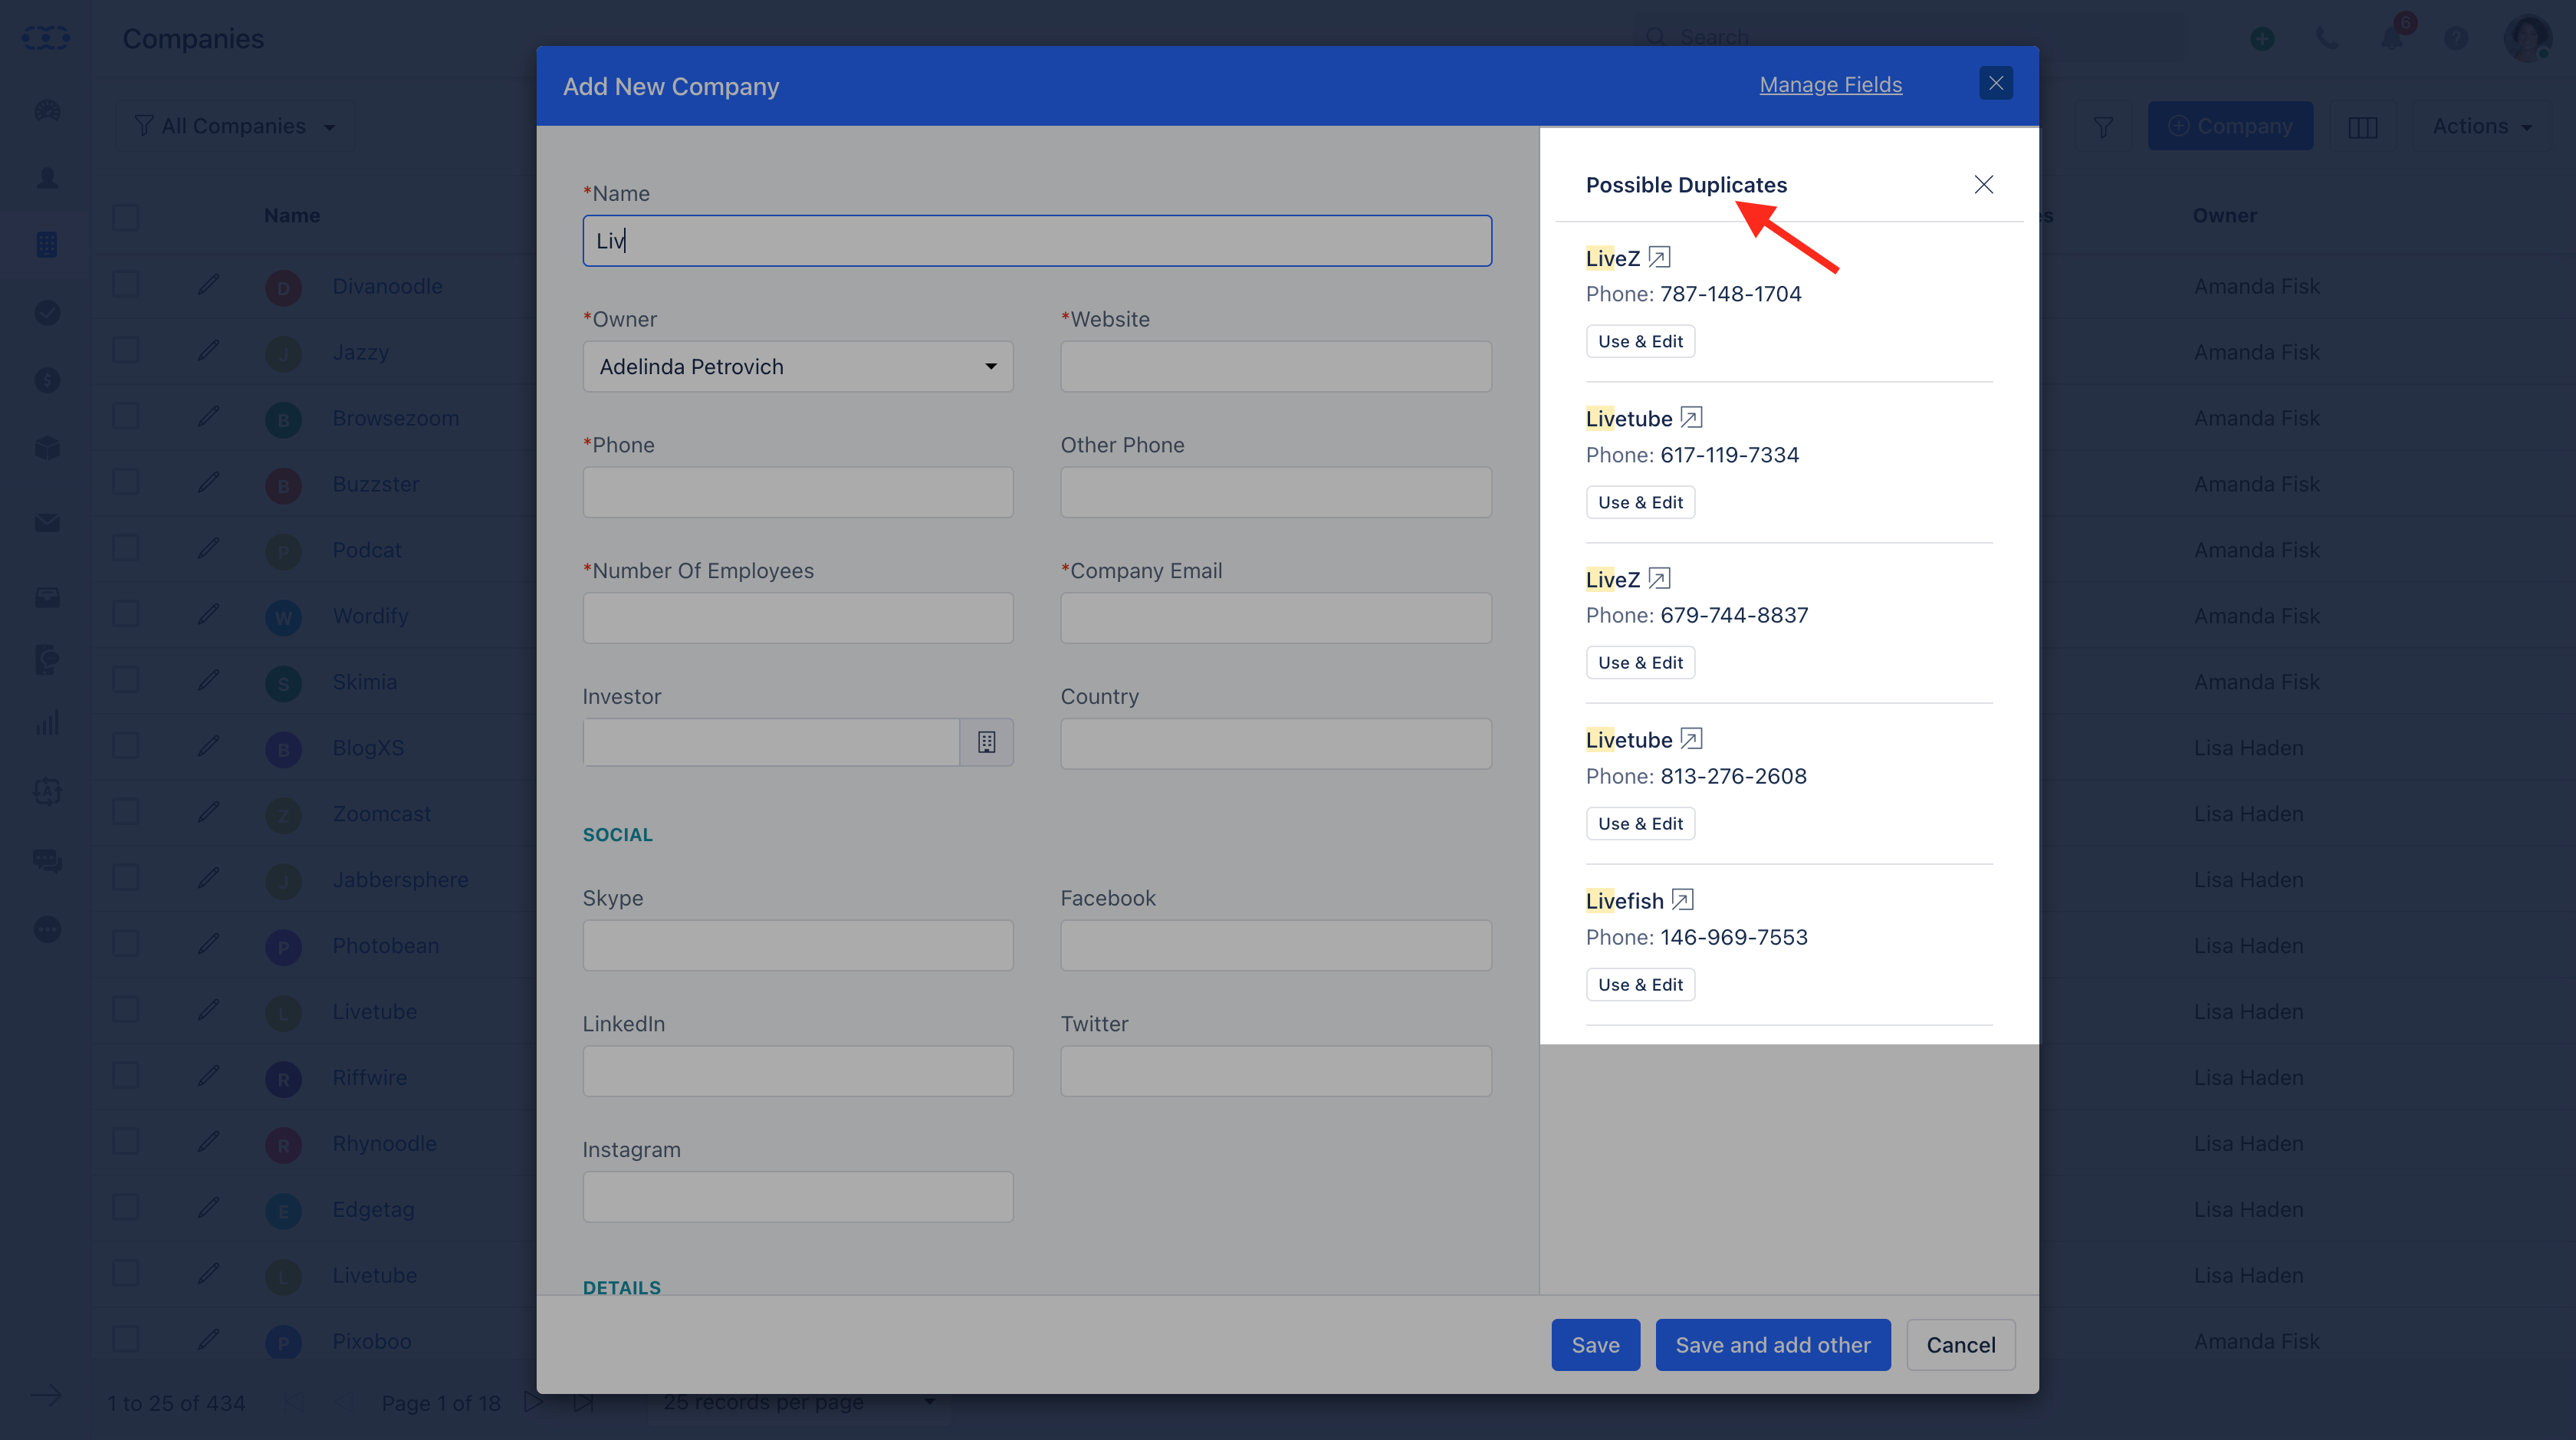Open notifications bell icon
Image resolution: width=2576 pixels, height=1440 pixels.
[2392, 38]
